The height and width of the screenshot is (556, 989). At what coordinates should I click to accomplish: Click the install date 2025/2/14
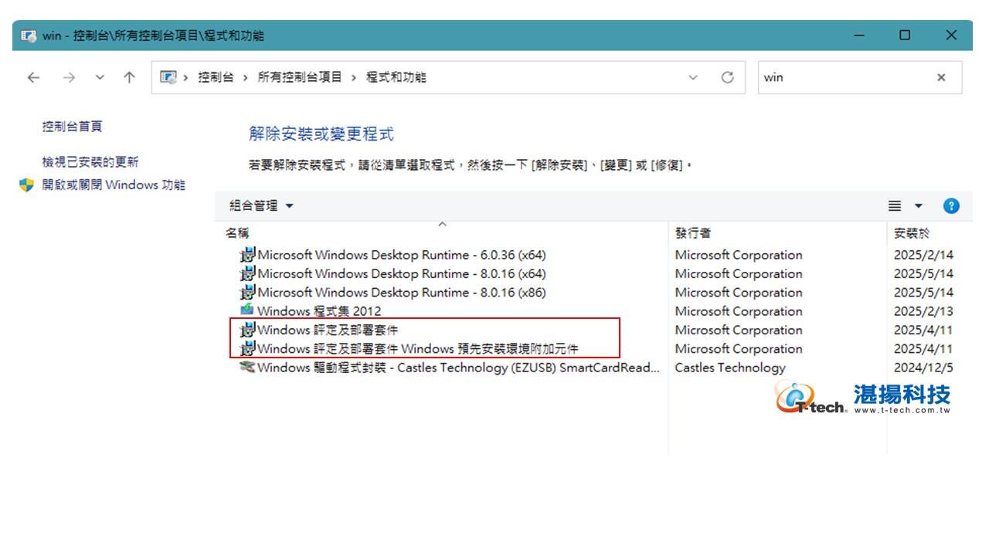tap(923, 255)
